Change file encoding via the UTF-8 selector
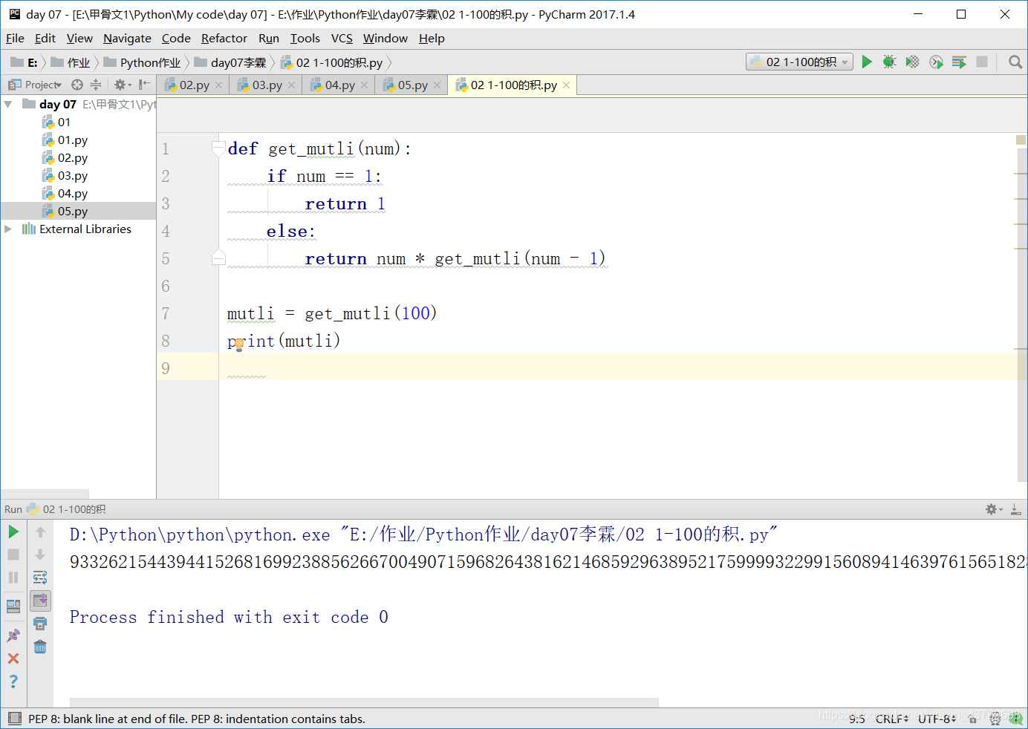This screenshot has width=1028, height=729. click(937, 719)
